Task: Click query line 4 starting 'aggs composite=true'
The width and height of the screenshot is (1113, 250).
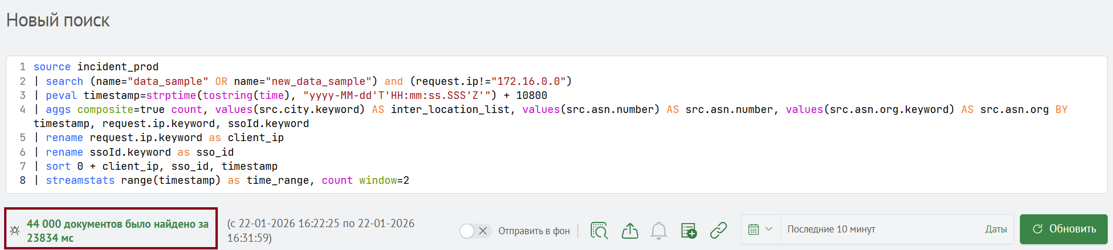Action: click(x=550, y=117)
